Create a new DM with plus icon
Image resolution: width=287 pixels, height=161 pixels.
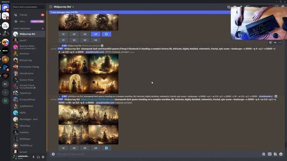(x=43, y=29)
